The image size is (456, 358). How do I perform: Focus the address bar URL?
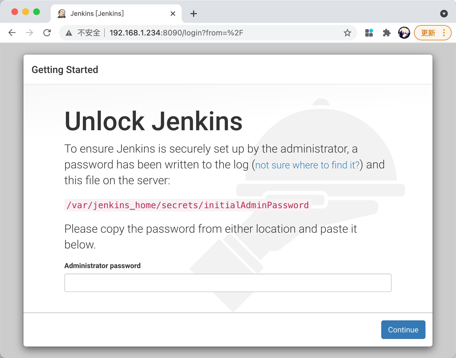click(x=176, y=33)
